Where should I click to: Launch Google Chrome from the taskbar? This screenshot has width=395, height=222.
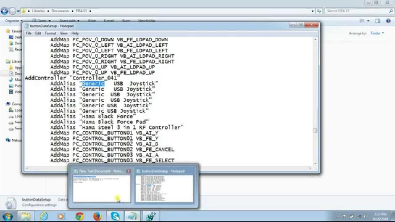[80, 216]
